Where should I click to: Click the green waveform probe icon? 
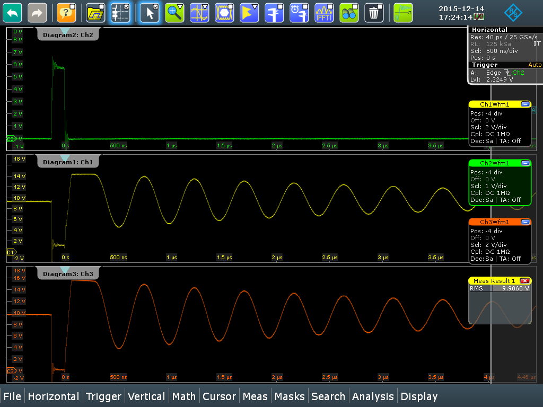tap(403, 13)
